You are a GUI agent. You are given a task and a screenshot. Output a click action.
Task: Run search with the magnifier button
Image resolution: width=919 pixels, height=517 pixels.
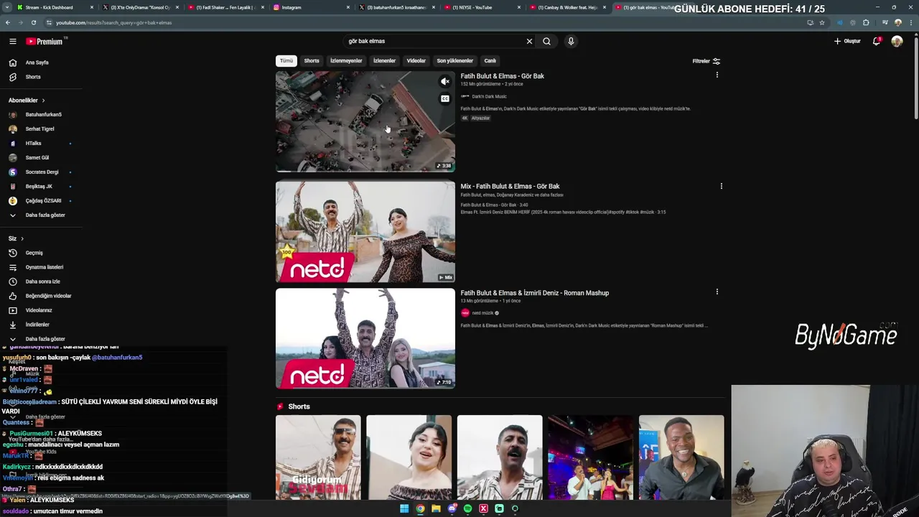(546, 41)
